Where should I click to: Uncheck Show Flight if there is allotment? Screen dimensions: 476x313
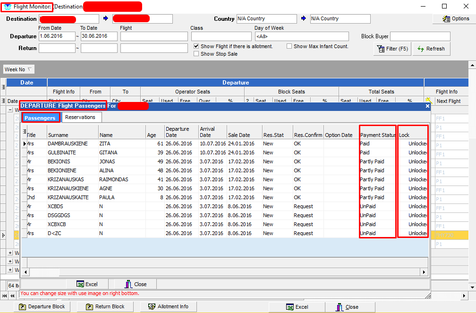(196, 46)
